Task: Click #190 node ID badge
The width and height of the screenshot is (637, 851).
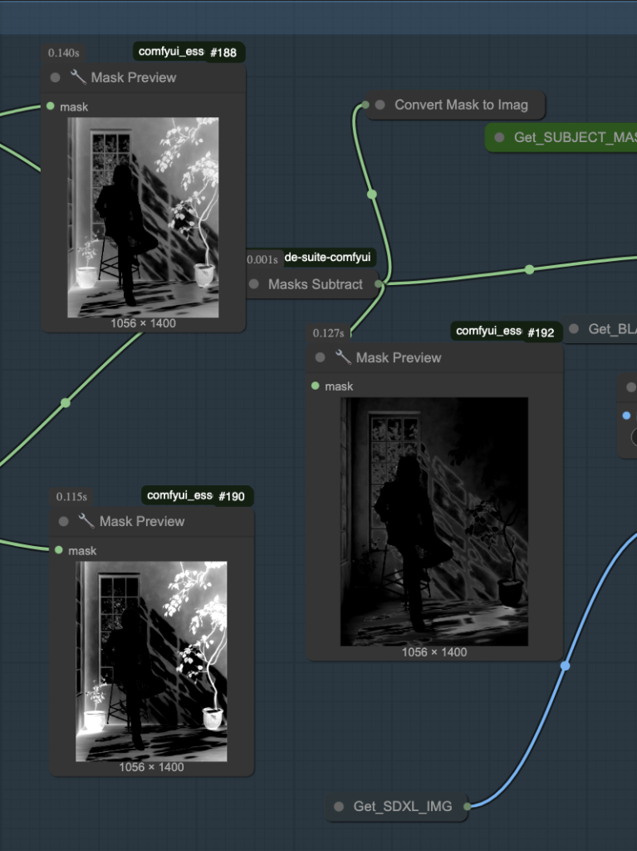Action: (x=232, y=496)
